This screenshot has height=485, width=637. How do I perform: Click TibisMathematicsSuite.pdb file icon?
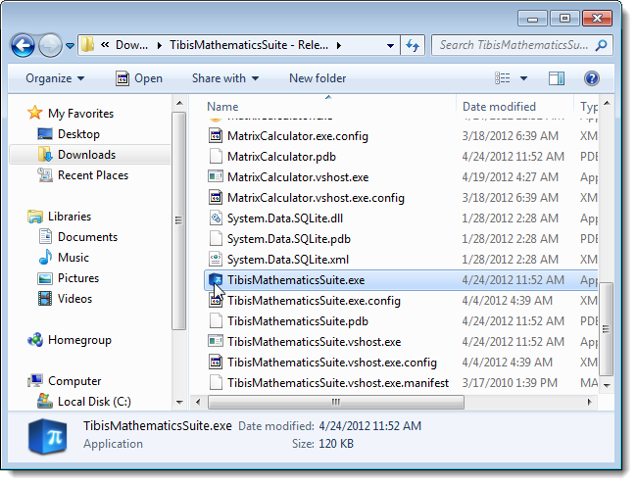tap(216, 321)
